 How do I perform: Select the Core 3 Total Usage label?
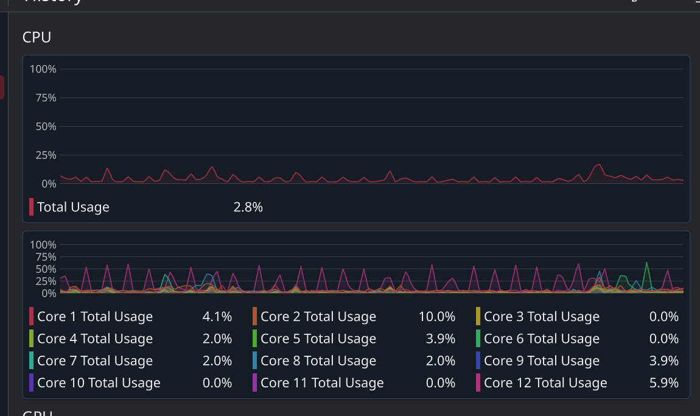click(542, 317)
